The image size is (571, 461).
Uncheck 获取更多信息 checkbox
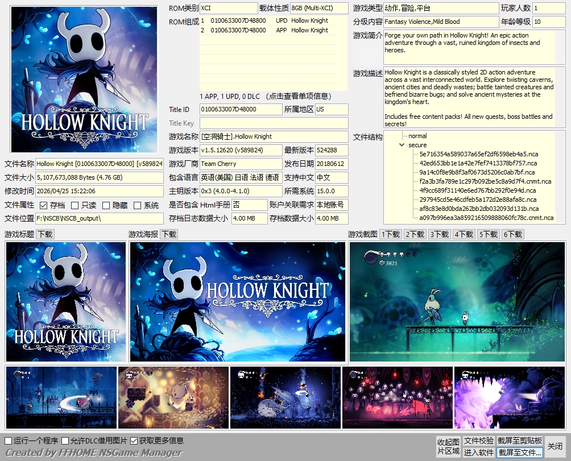tap(134, 441)
